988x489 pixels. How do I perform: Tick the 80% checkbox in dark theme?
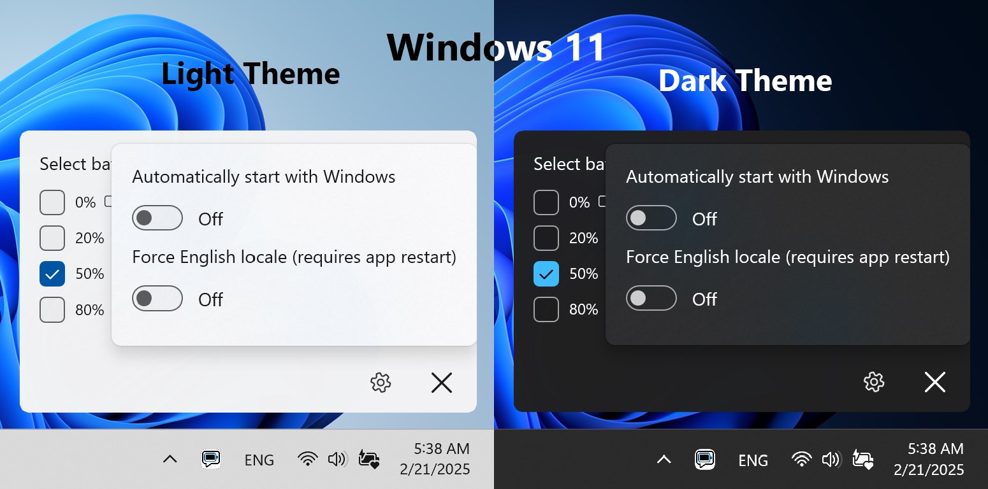click(546, 310)
